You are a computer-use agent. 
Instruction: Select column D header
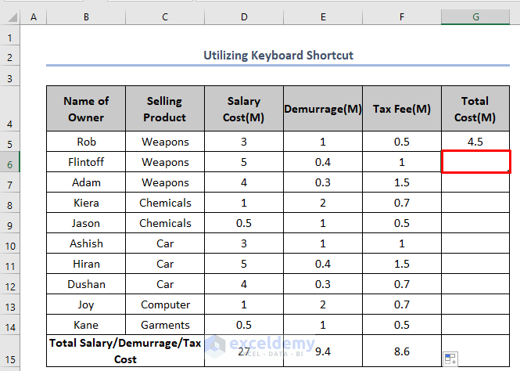click(x=244, y=17)
